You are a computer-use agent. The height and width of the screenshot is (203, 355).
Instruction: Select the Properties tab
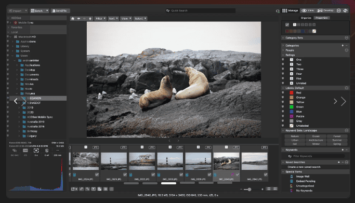click(x=322, y=18)
